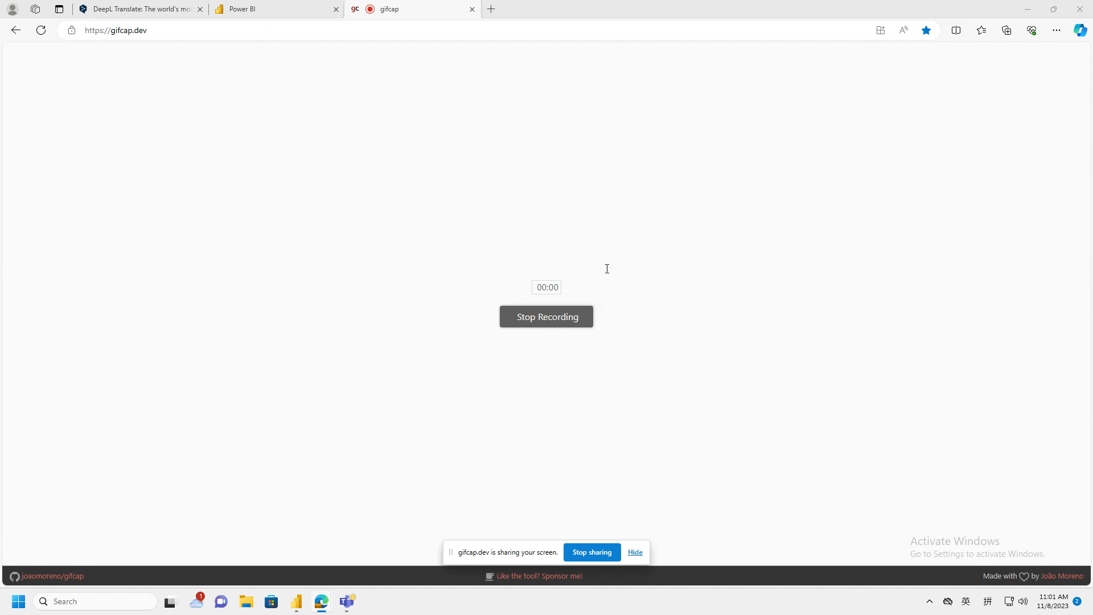Open Task View on taskbar
Image resolution: width=1093 pixels, height=615 pixels.
click(171, 602)
